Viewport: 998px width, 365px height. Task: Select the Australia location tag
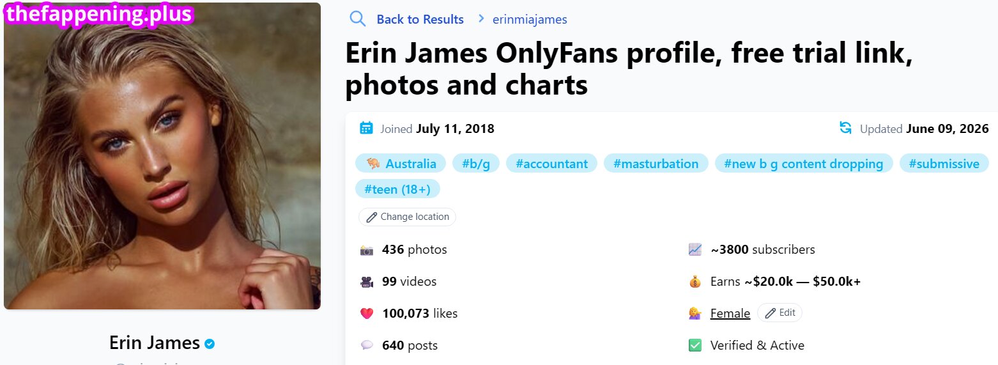(401, 164)
